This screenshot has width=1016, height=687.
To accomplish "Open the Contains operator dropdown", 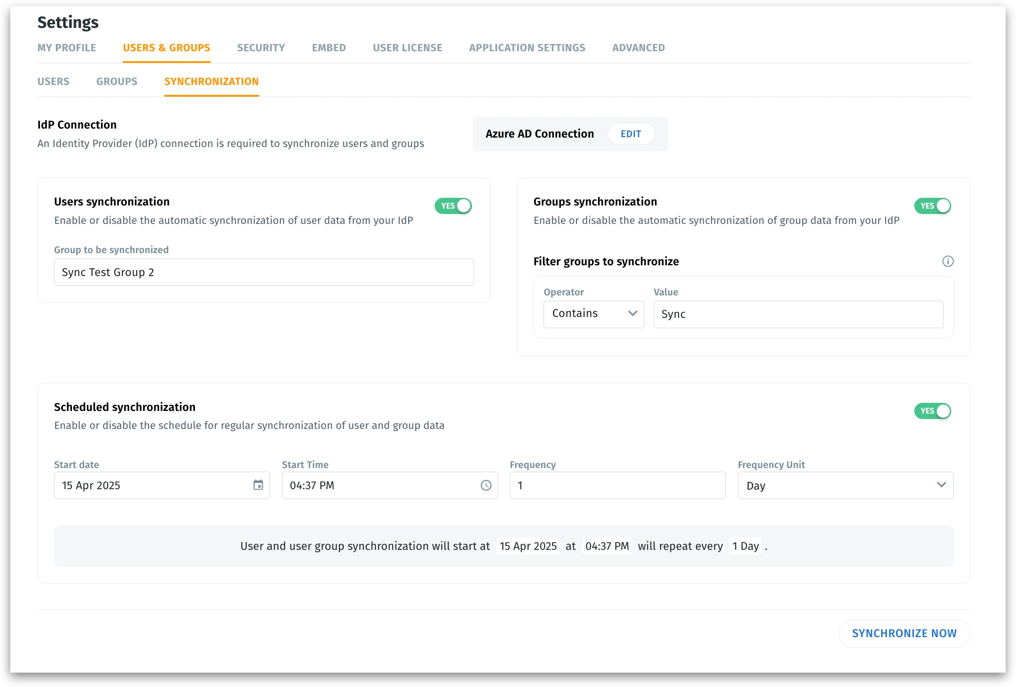I will [x=593, y=314].
